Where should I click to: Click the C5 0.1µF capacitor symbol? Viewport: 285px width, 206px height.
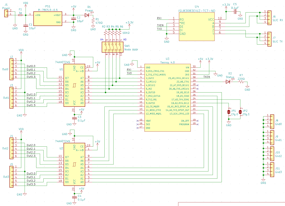coord(235,13)
